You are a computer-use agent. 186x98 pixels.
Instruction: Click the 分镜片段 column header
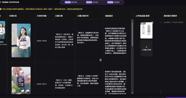13,16
